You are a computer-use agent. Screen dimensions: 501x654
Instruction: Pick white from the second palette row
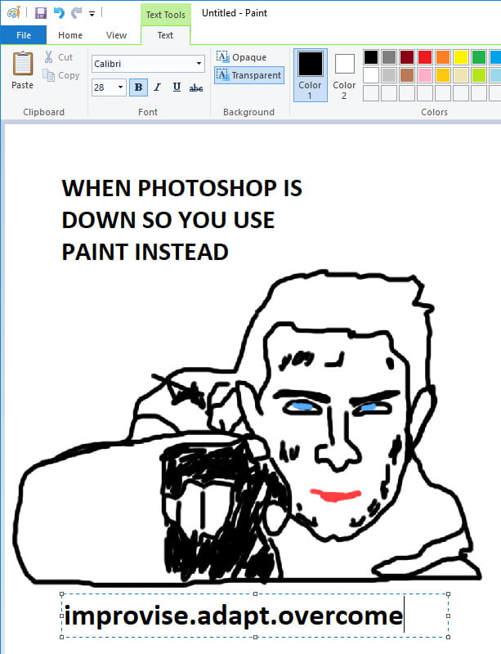pos(371,75)
